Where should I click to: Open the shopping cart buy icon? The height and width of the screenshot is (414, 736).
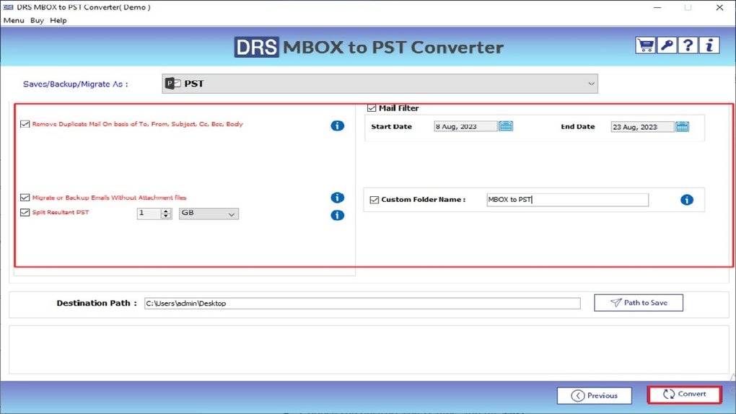(x=645, y=45)
